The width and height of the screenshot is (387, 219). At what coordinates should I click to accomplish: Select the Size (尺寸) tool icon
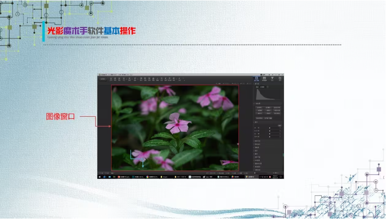click(x=123, y=79)
